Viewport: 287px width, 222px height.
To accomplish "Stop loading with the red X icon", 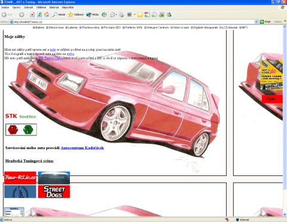I will click(x=32, y=14).
